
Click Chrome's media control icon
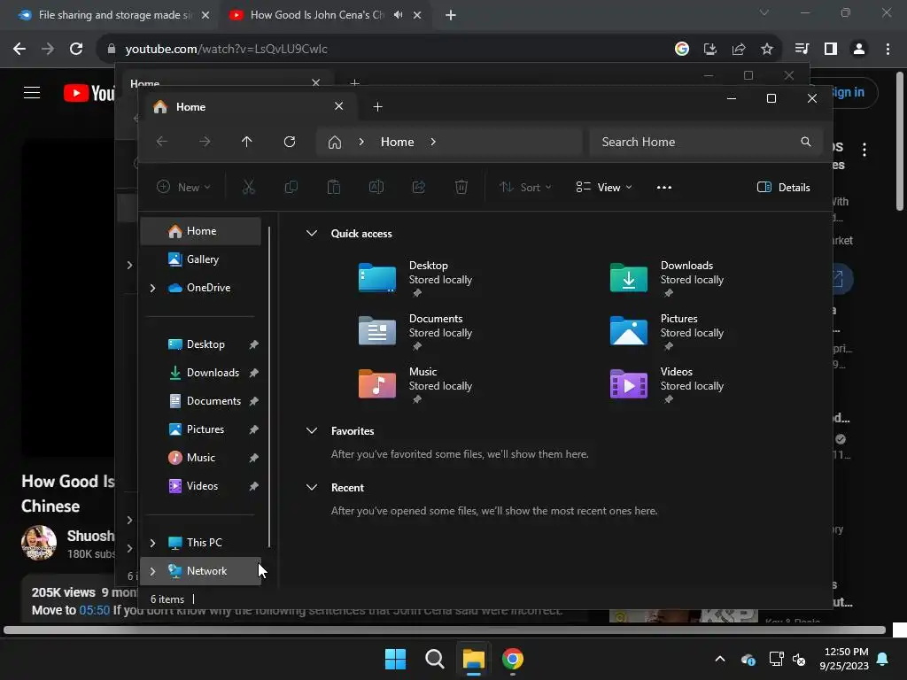802,50
